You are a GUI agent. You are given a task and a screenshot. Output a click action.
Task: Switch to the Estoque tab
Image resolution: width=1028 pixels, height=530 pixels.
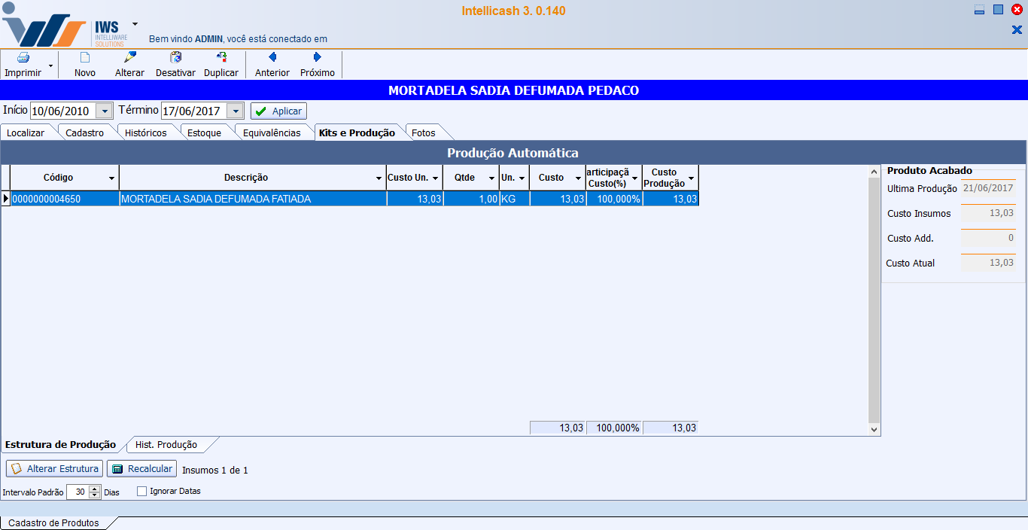click(205, 132)
